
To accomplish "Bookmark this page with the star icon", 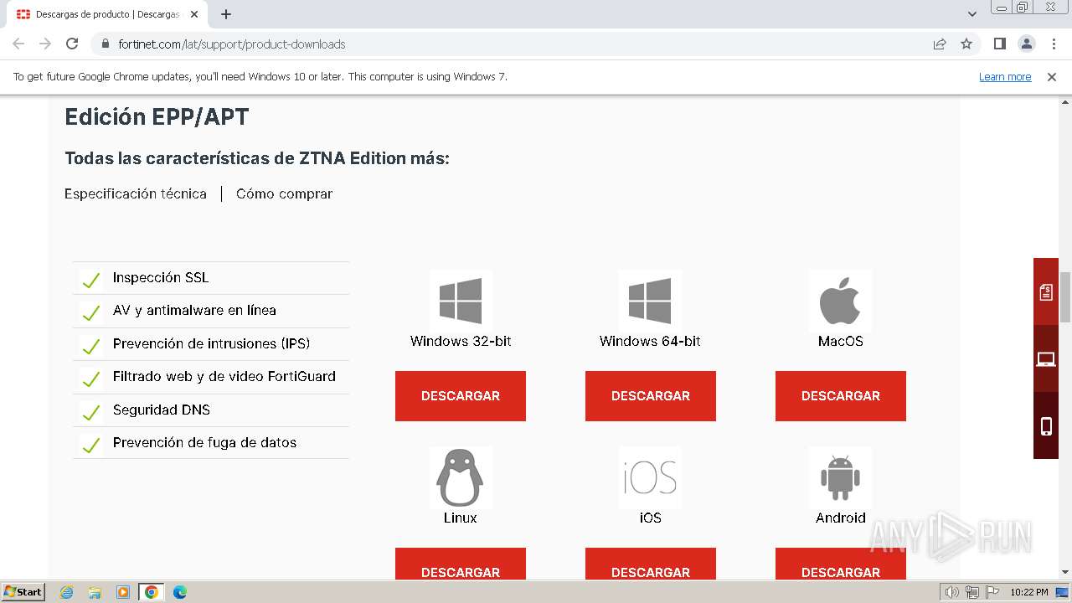I will pos(966,44).
